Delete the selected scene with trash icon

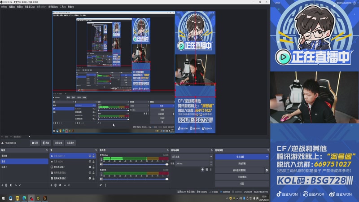6,185
